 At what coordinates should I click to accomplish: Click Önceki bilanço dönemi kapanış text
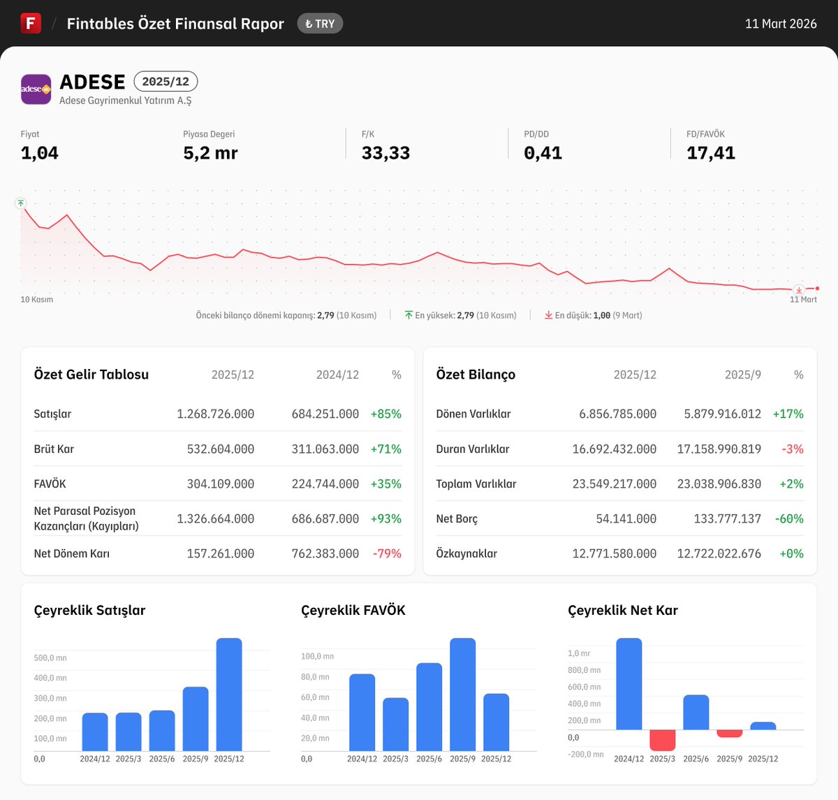(x=286, y=315)
